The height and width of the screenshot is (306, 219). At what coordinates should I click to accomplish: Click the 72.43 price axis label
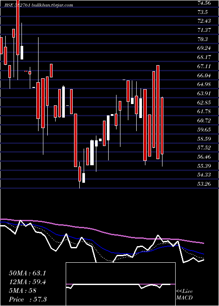pyautogui.click(x=204, y=21)
